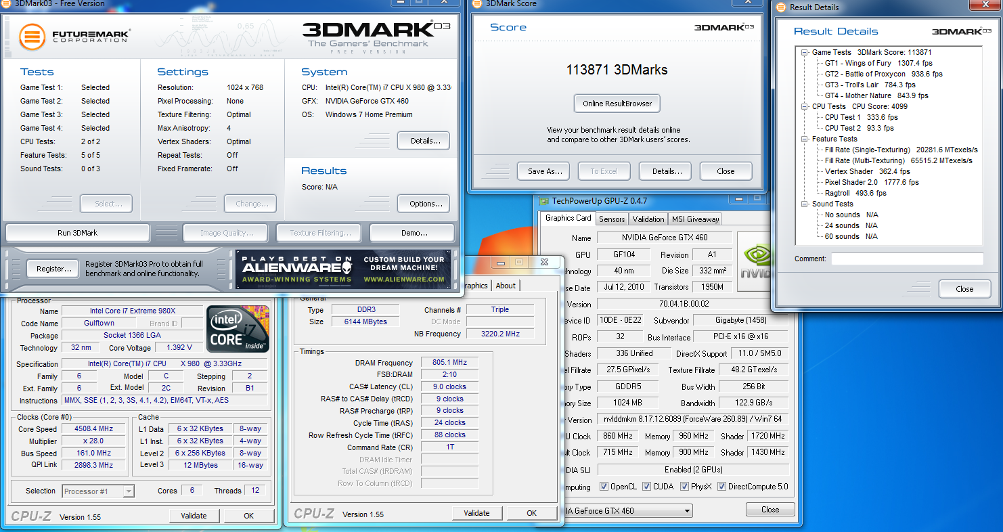Viewport: 1003px width, 532px height.
Task: Click the Close button in Result Details
Action: [x=964, y=289]
